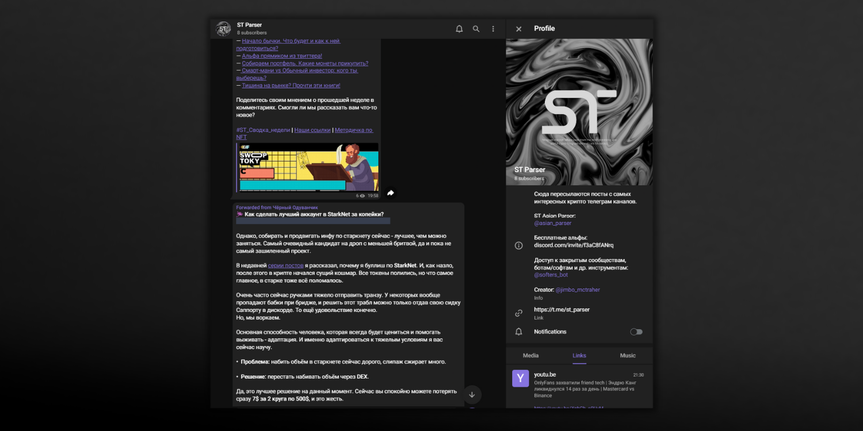Click 'OnlyFans захватили friend tech' link description
The image size is (863, 431).
tap(585, 389)
